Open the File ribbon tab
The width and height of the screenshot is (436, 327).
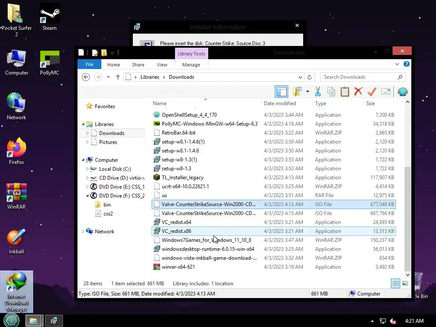click(x=89, y=64)
